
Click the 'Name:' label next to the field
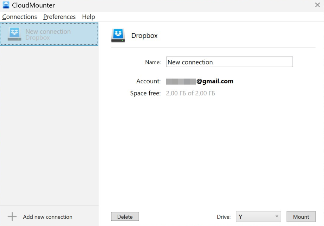[x=153, y=62]
